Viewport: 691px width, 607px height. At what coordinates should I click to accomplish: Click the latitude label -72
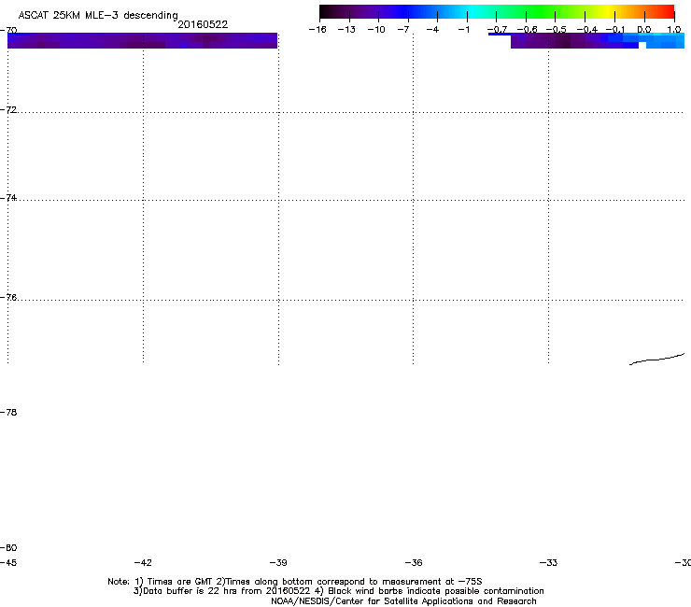pyautogui.click(x=9, y=109)
